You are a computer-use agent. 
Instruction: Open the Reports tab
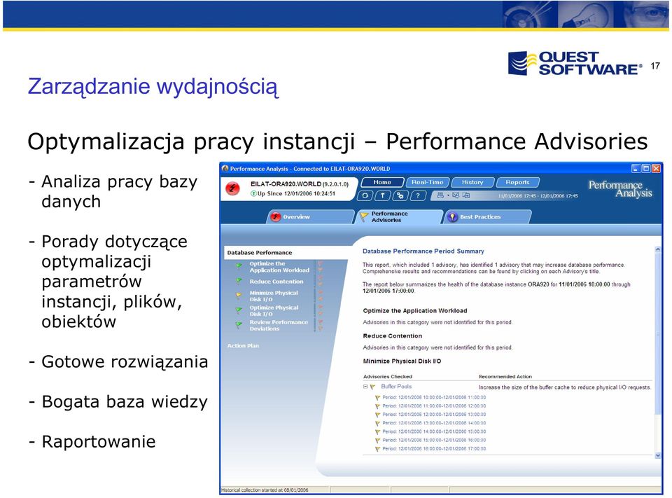click(x=517, y=182)
